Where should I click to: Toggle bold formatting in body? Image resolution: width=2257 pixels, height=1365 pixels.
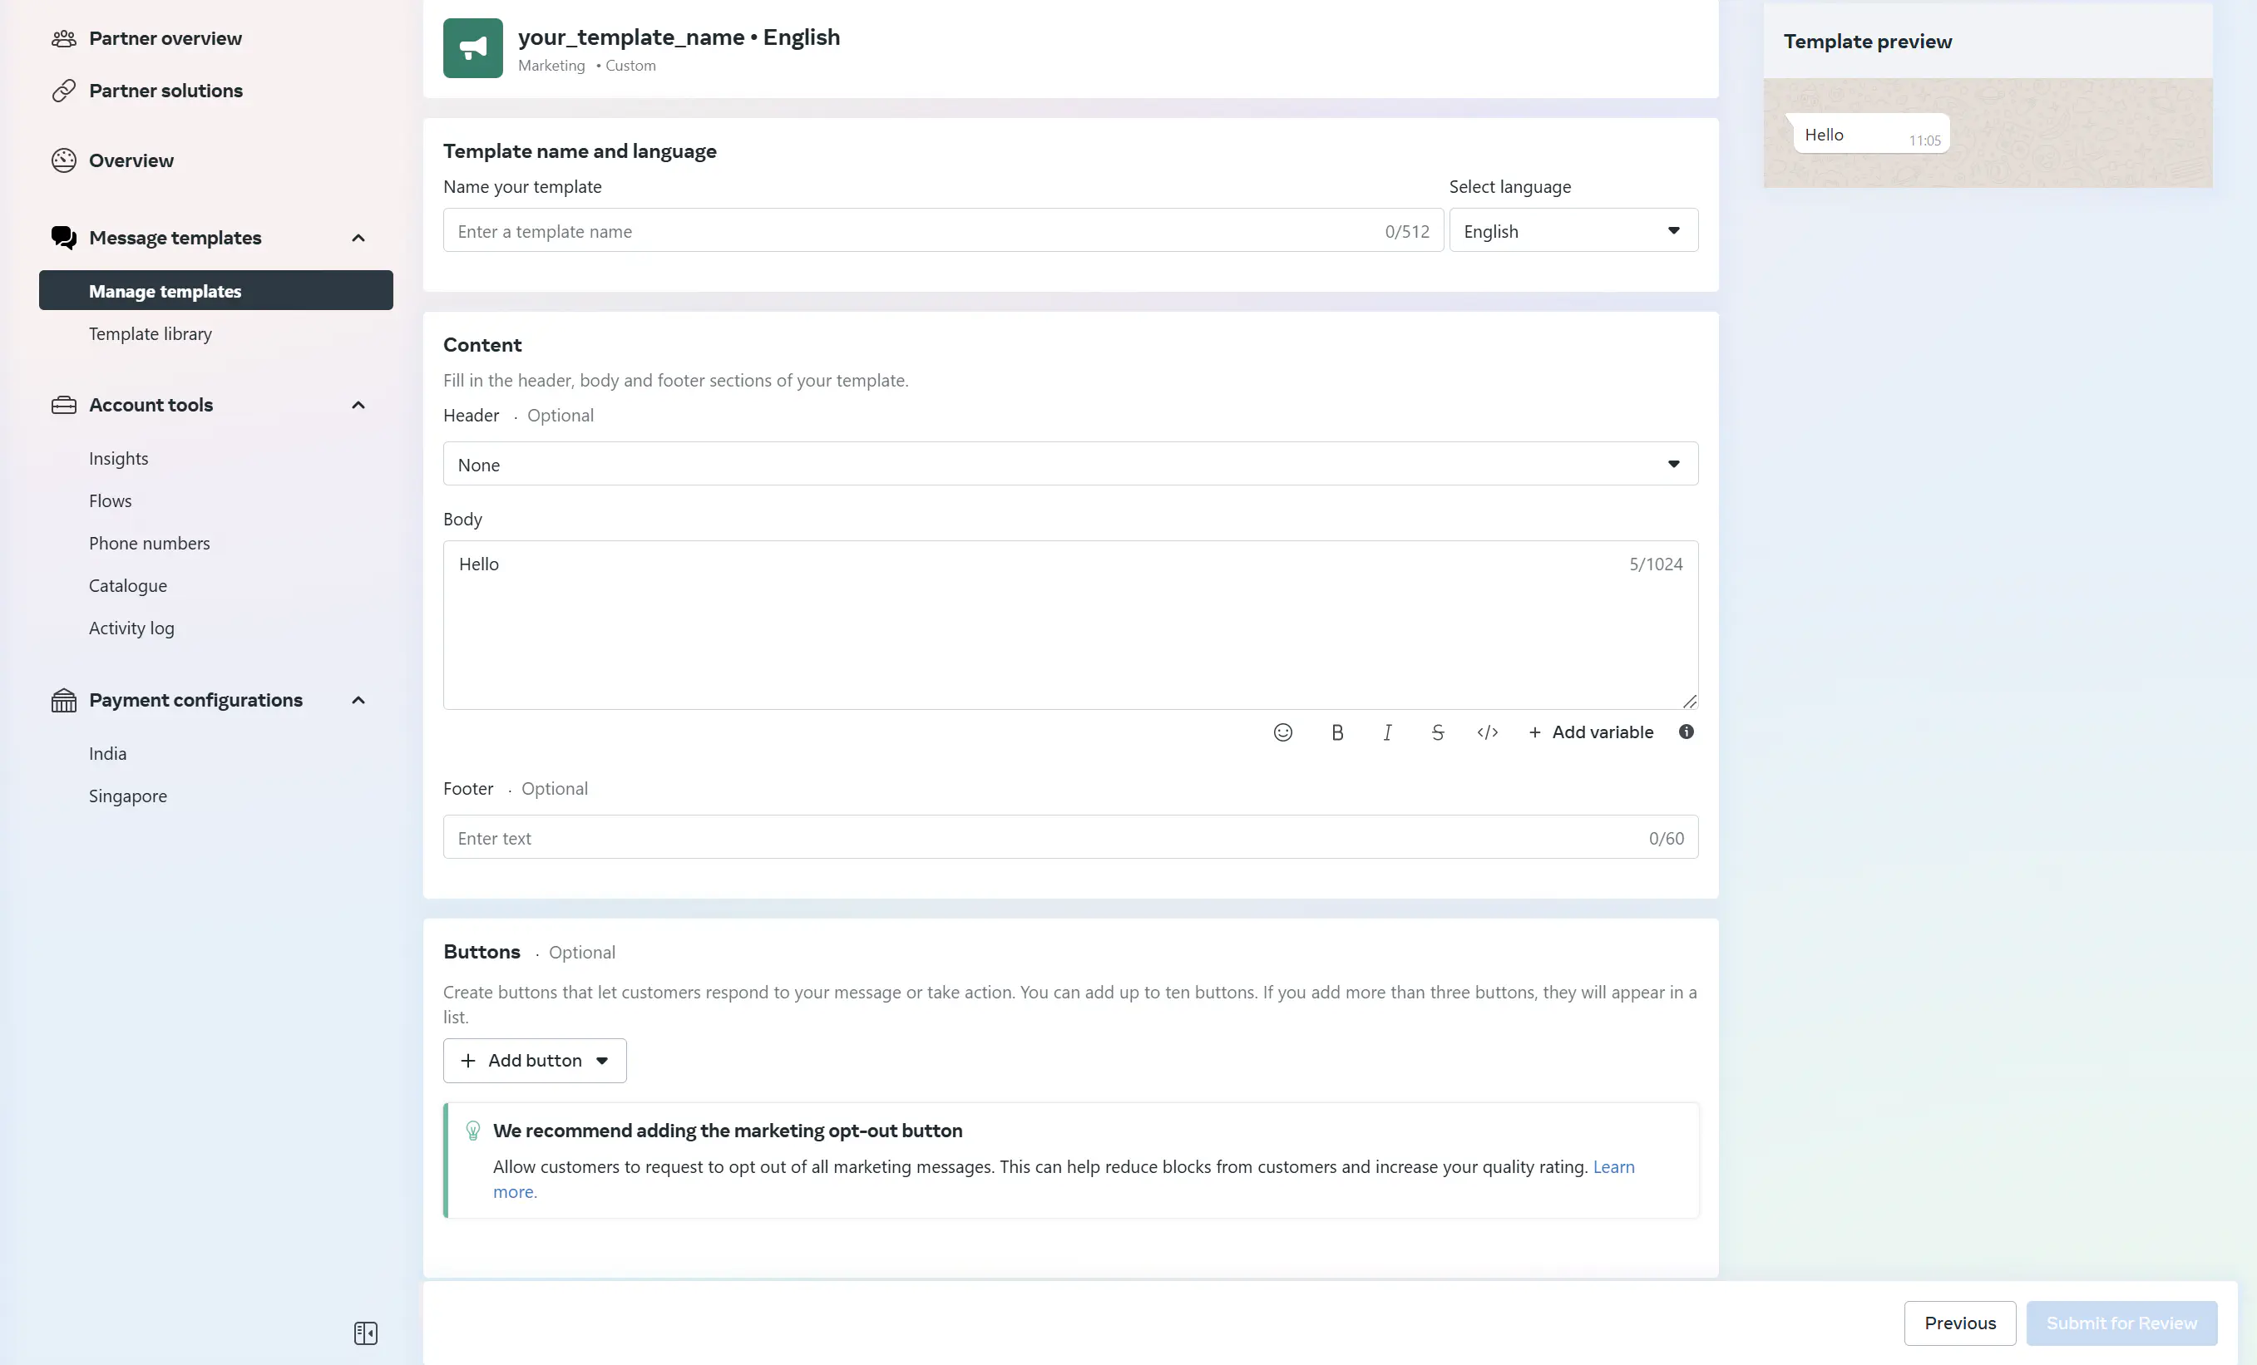pyautogui.click(x=1336, y=732)
